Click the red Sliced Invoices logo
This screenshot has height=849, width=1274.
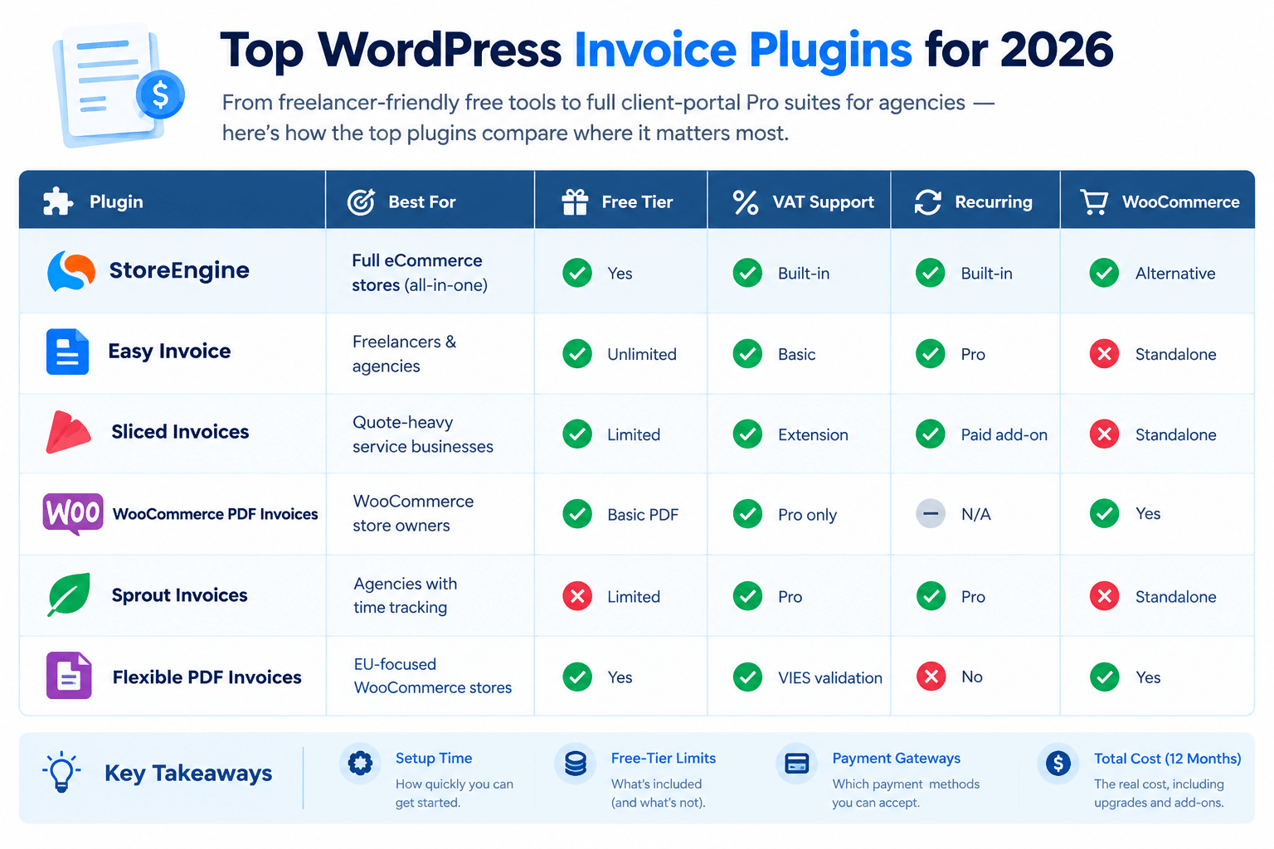[68, 432]
